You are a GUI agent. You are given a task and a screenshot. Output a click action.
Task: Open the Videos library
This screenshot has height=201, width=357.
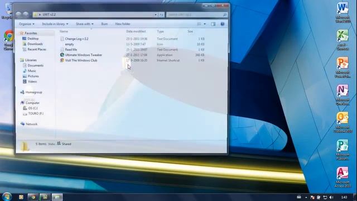(x=32, y=82)
